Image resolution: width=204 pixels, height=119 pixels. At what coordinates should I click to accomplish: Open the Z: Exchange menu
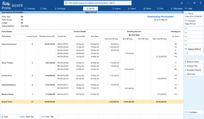[60, 9]
